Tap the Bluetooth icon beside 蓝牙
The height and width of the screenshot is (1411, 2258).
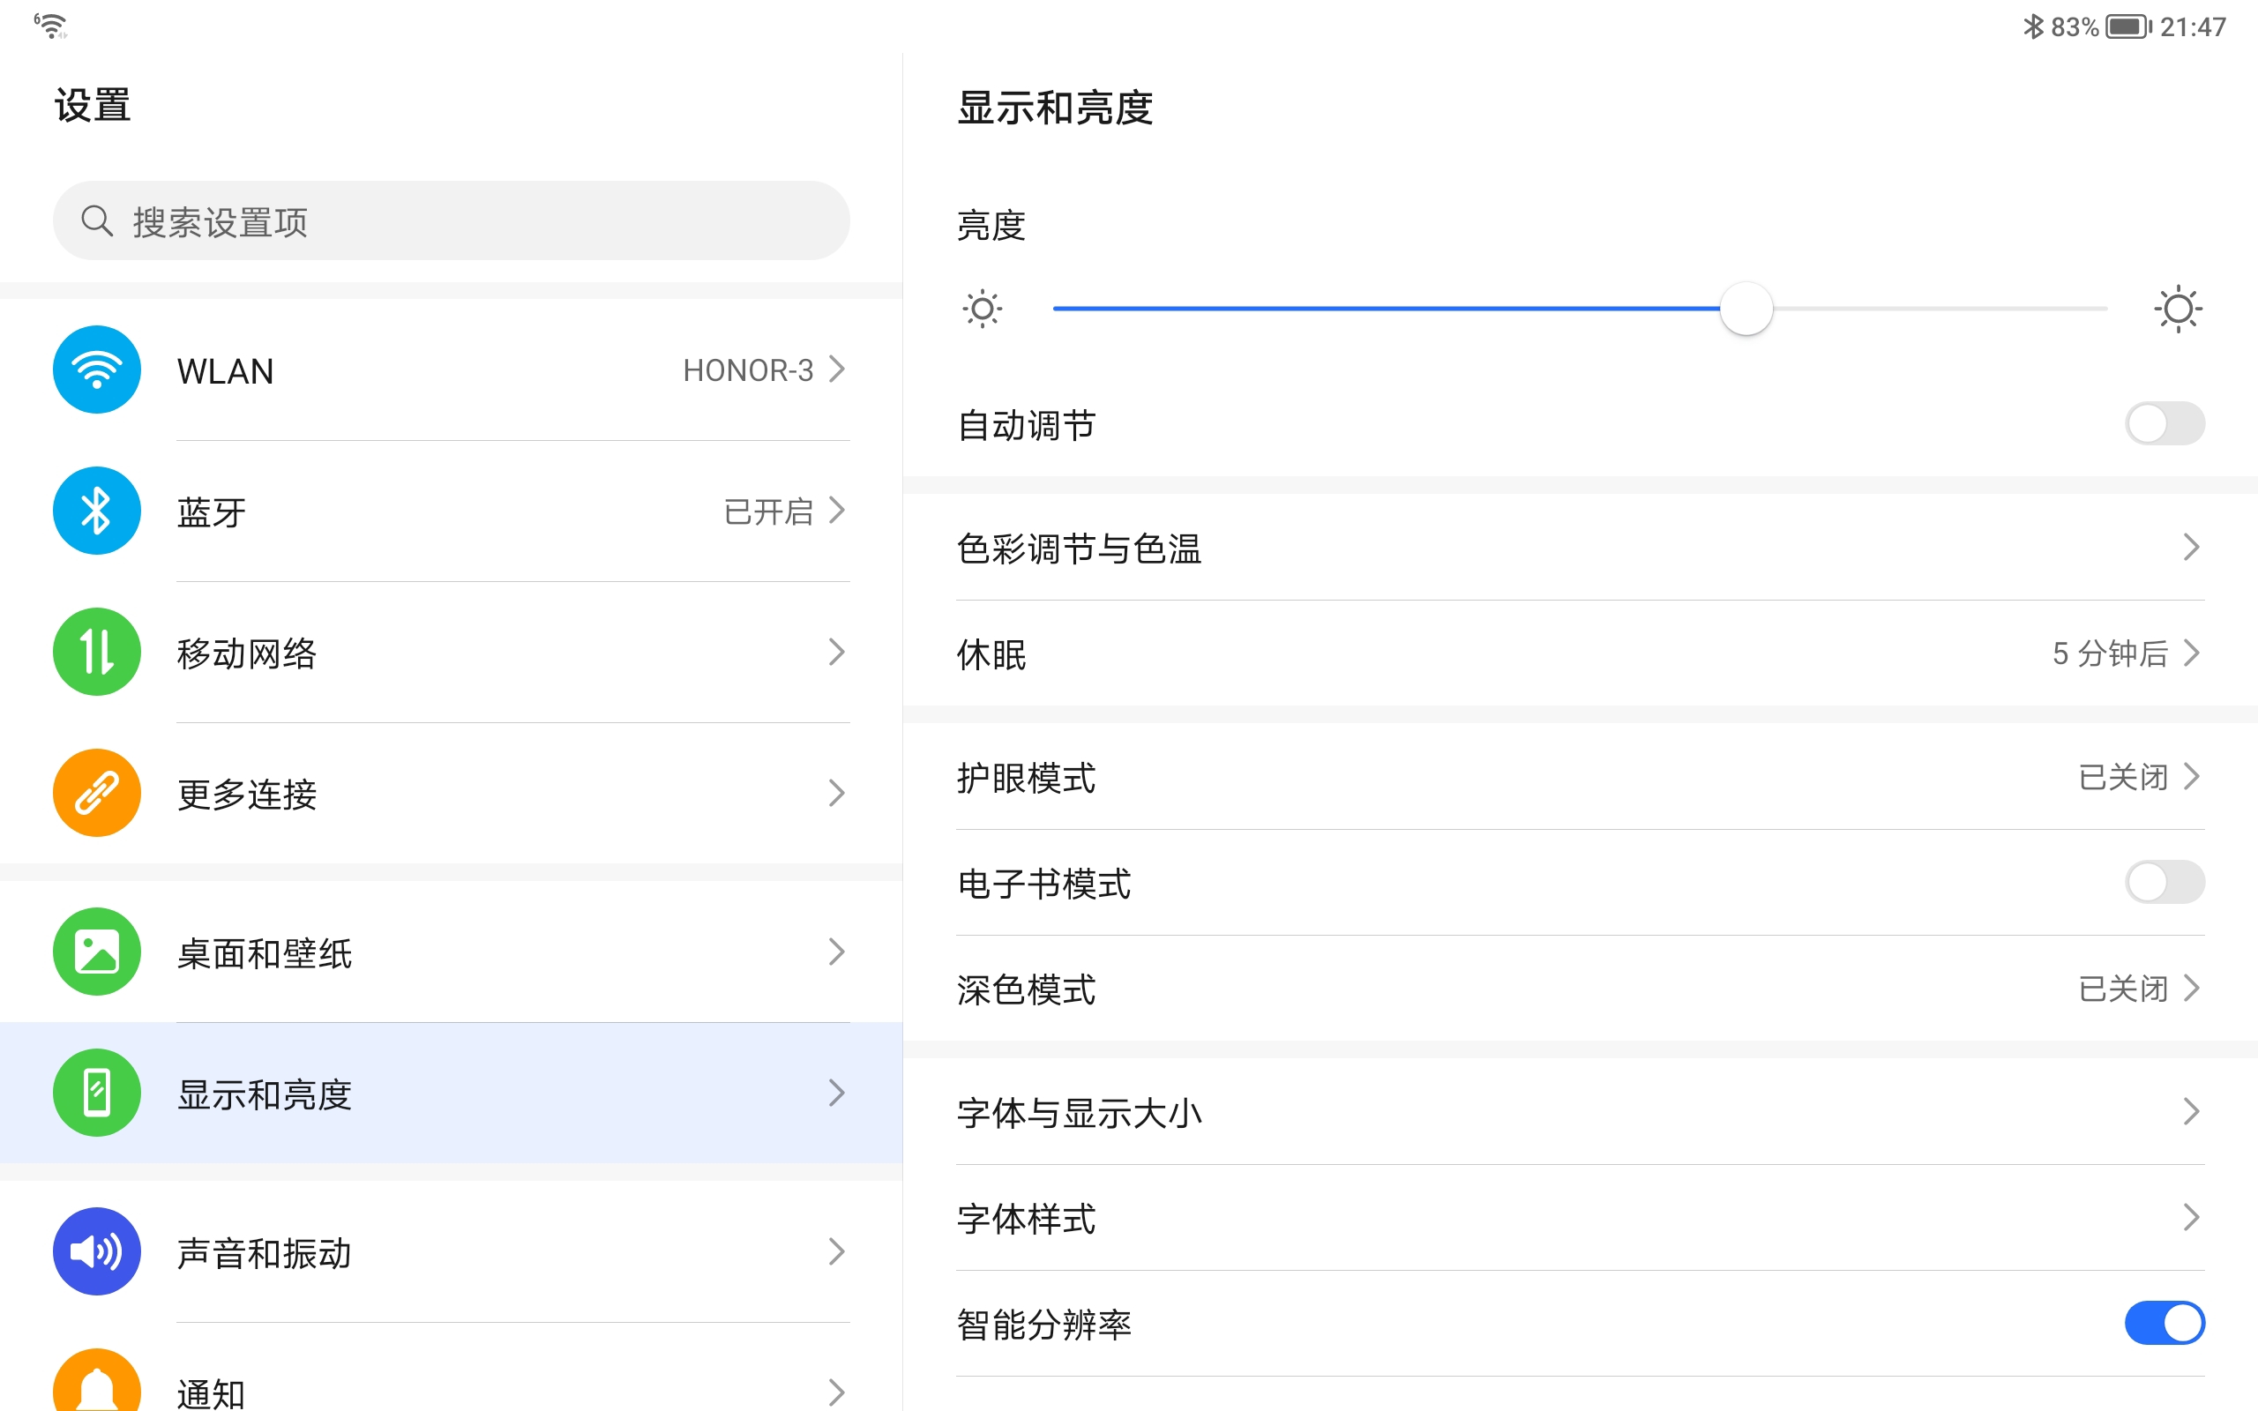[x=97, y=511]
